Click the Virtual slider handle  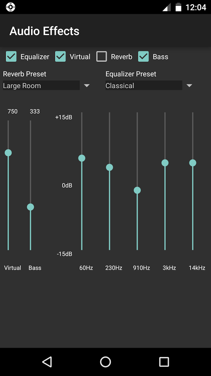[x=8, y=152]
